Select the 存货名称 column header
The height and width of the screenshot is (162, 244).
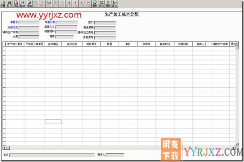coord(72,44)
